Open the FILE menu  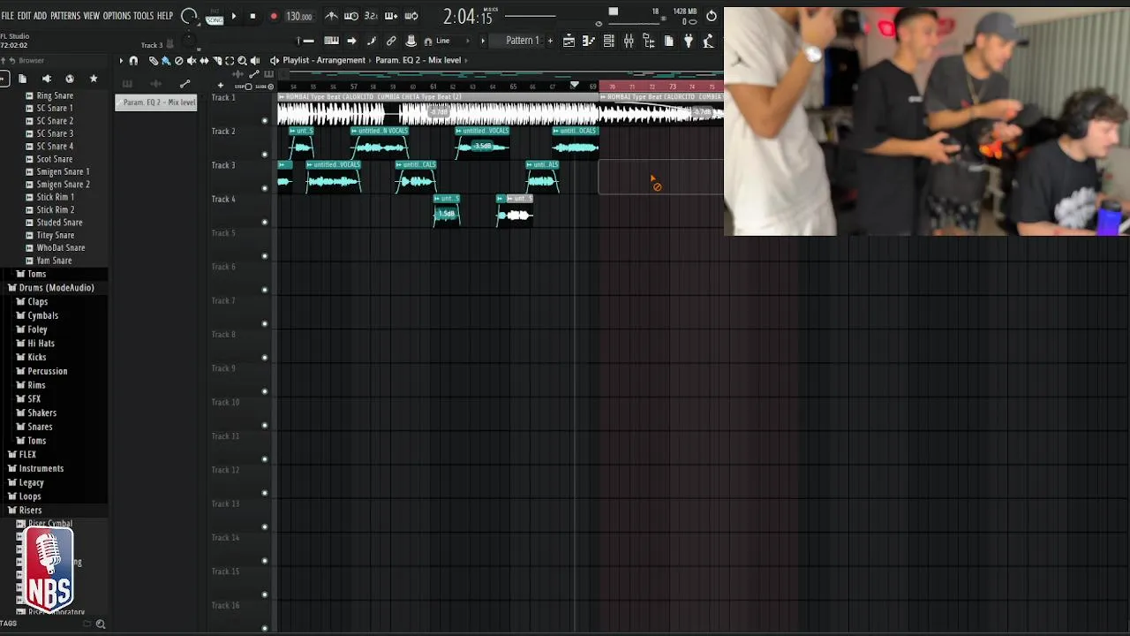click(x=8, y=16)
